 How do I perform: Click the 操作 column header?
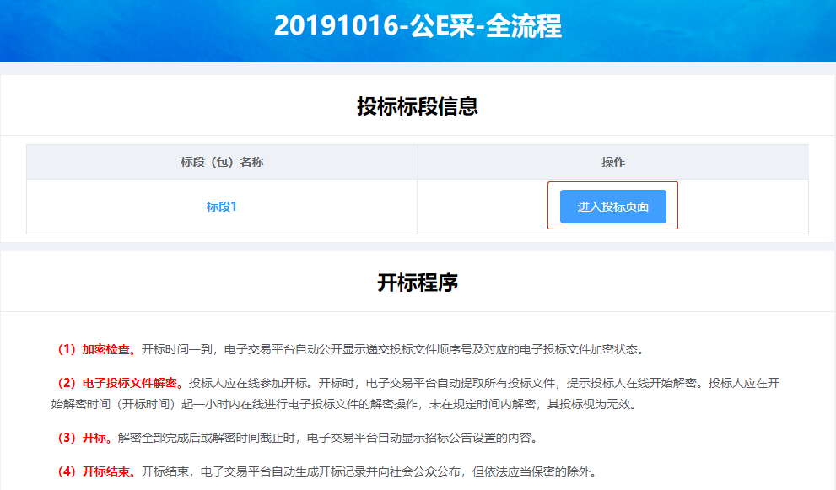point(612,162)
